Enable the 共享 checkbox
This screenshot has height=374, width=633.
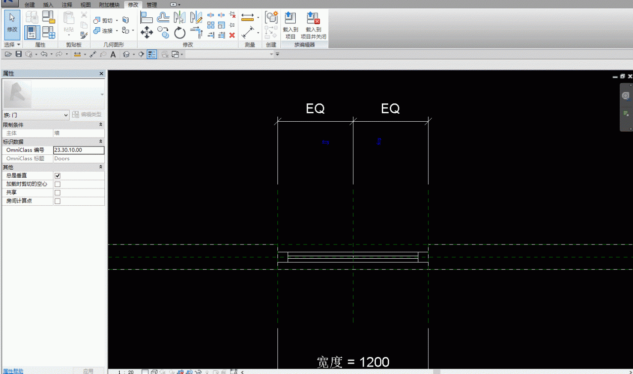[x=57, y=192]
